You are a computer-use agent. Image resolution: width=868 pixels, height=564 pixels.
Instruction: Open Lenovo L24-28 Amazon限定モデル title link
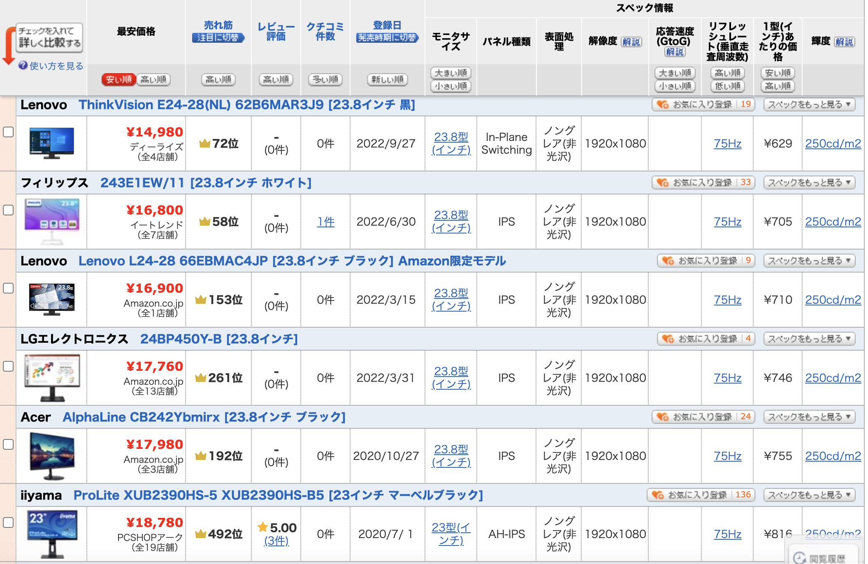292,261
